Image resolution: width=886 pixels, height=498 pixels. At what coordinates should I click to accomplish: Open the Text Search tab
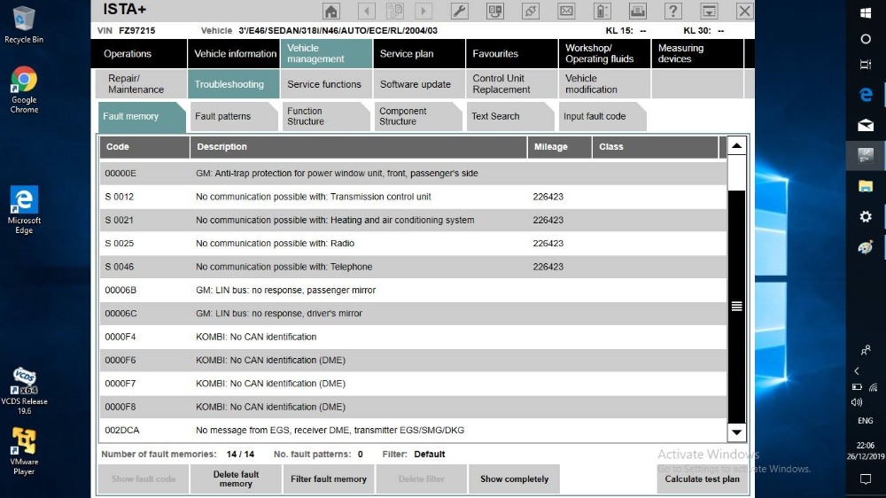(509, 116)
